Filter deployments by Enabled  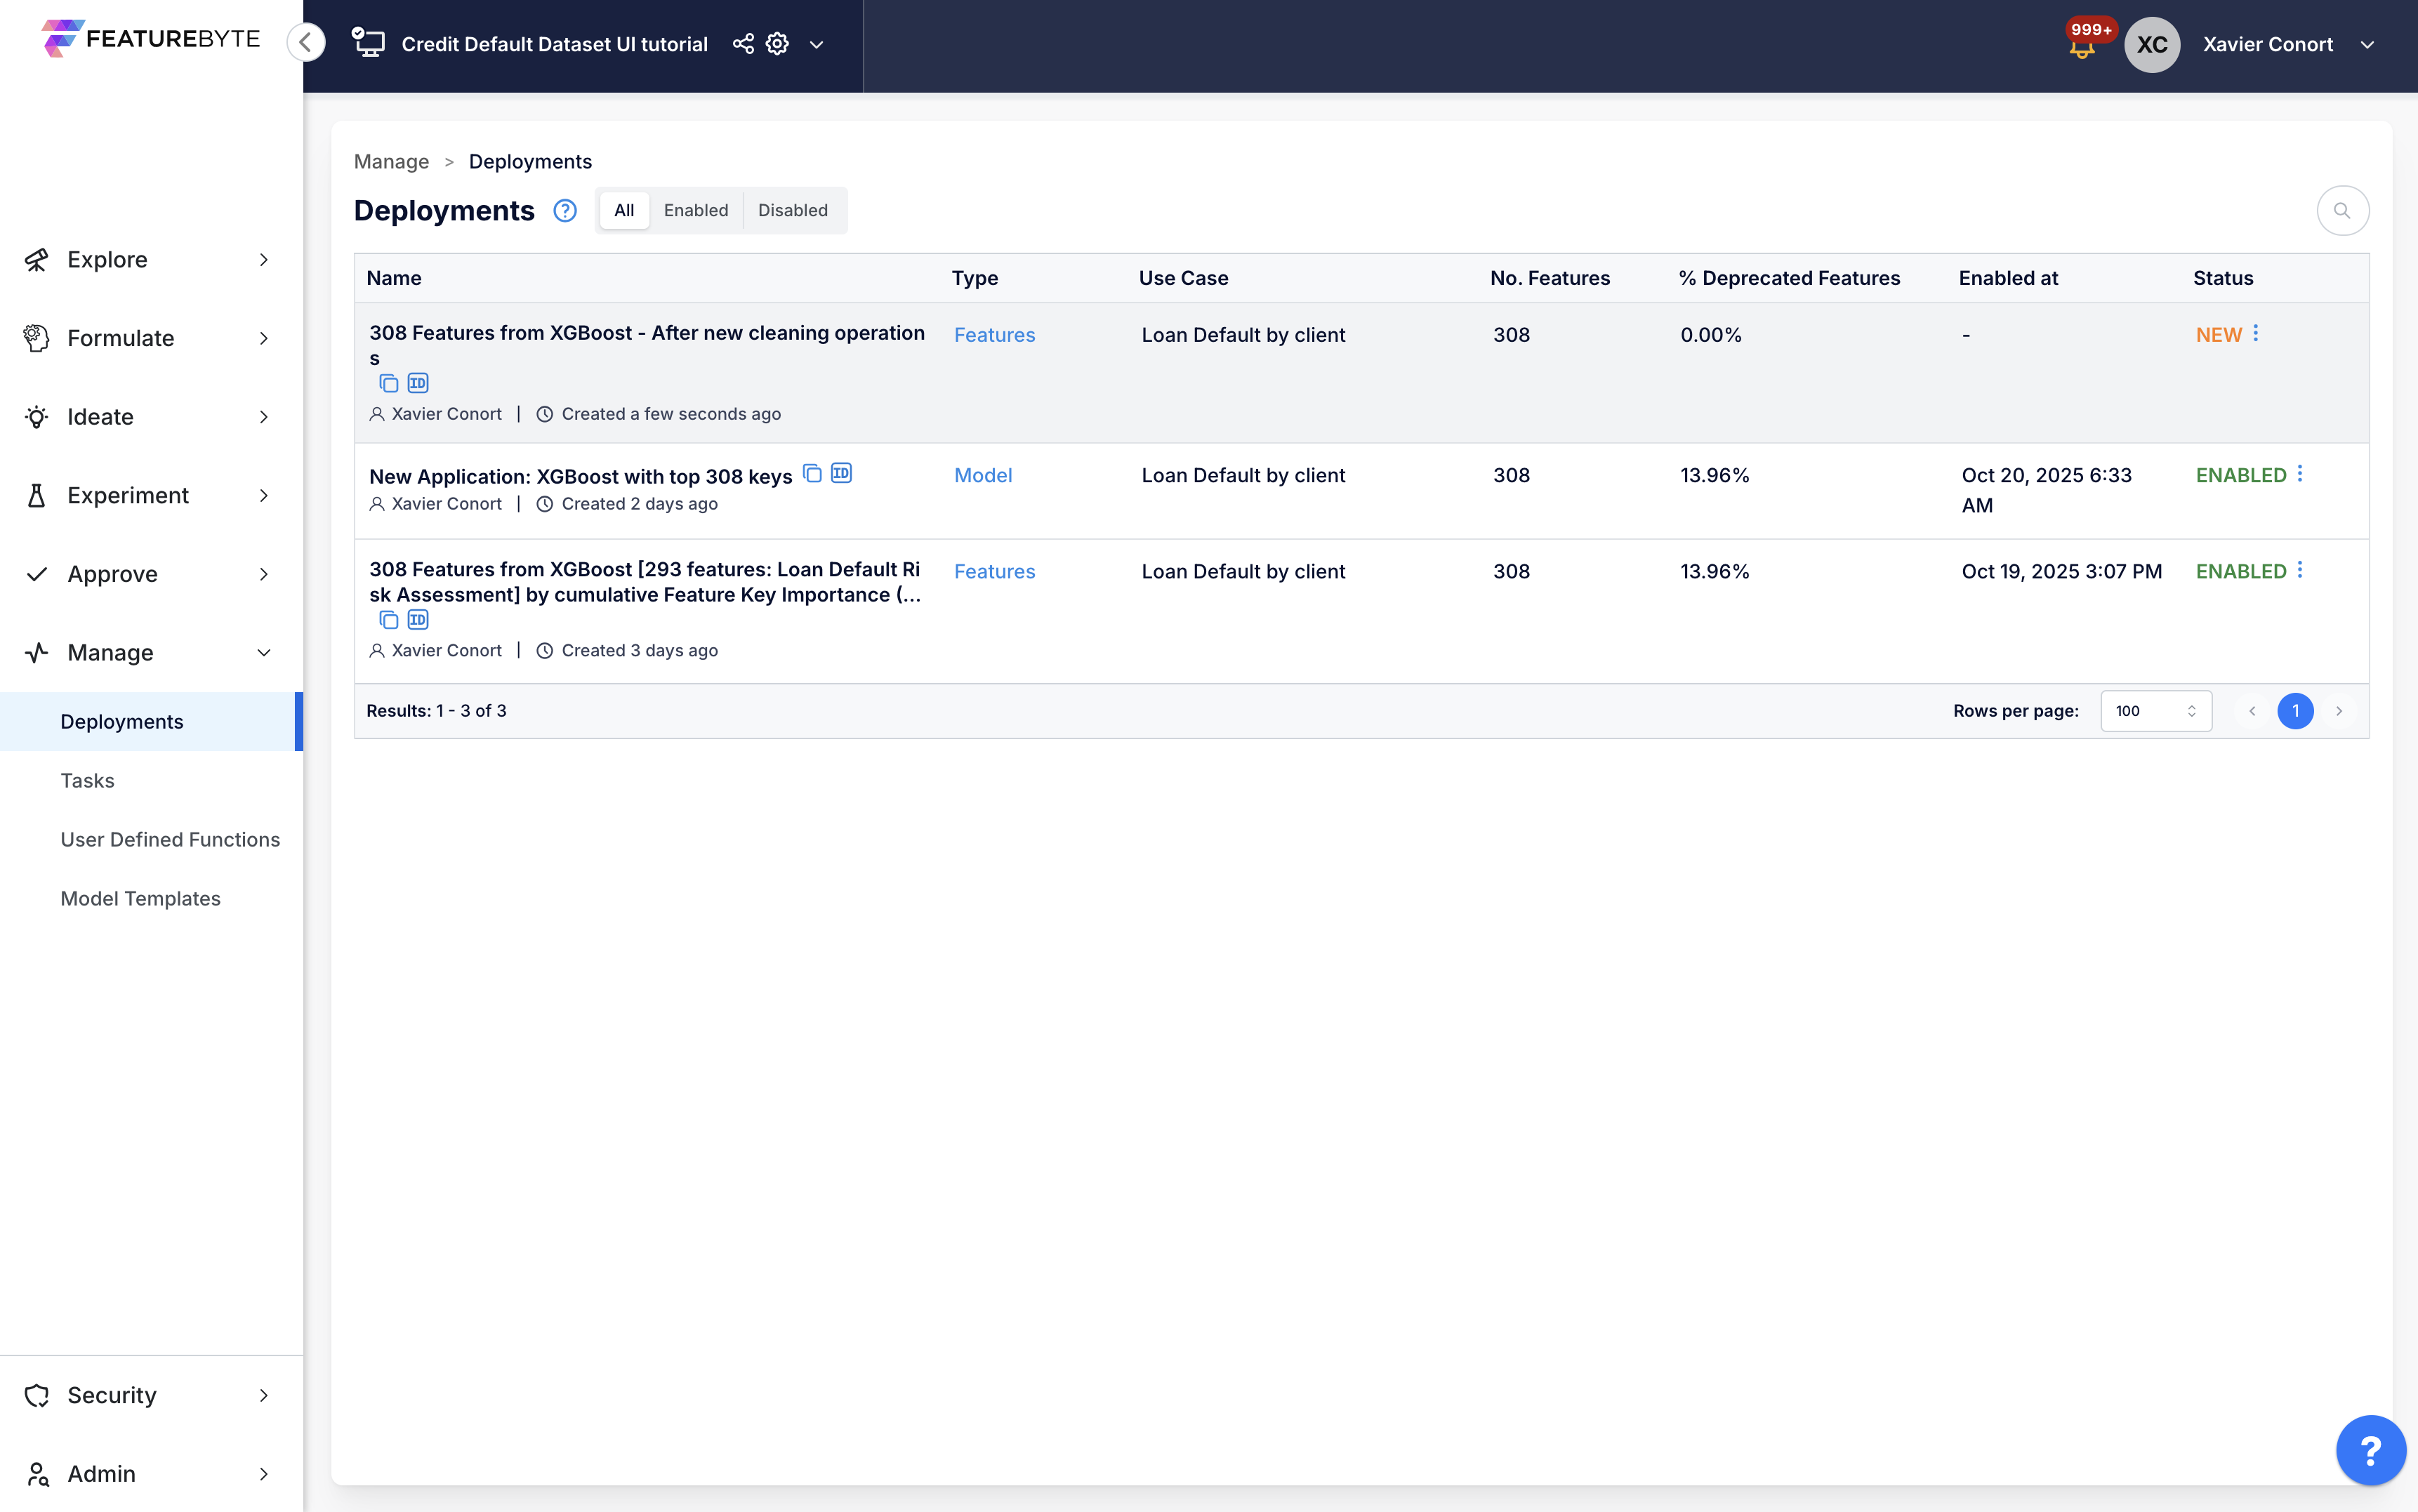[x=695, y=211]
